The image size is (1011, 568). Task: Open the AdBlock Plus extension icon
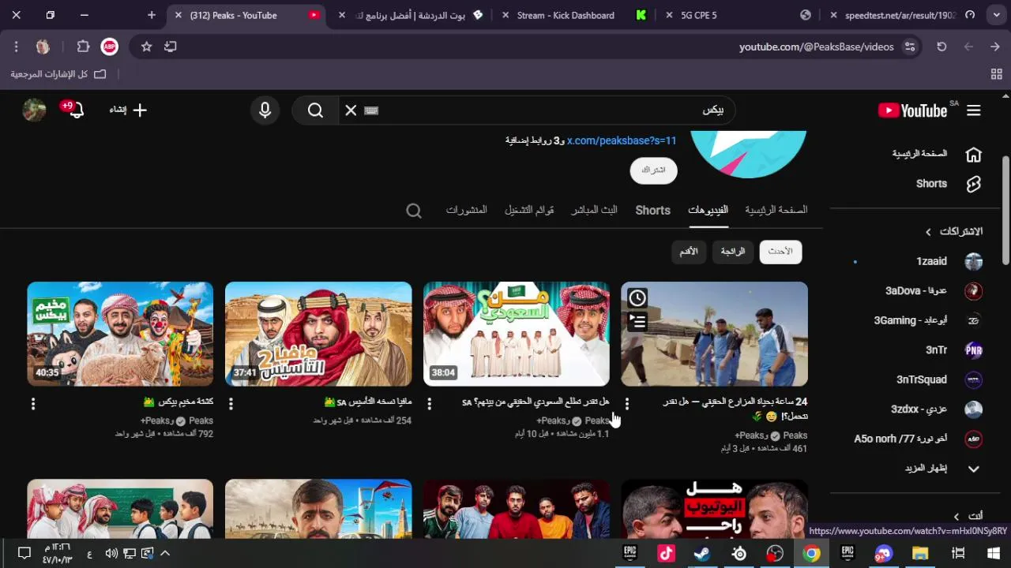pyautogui.click(x=109, y=47)
